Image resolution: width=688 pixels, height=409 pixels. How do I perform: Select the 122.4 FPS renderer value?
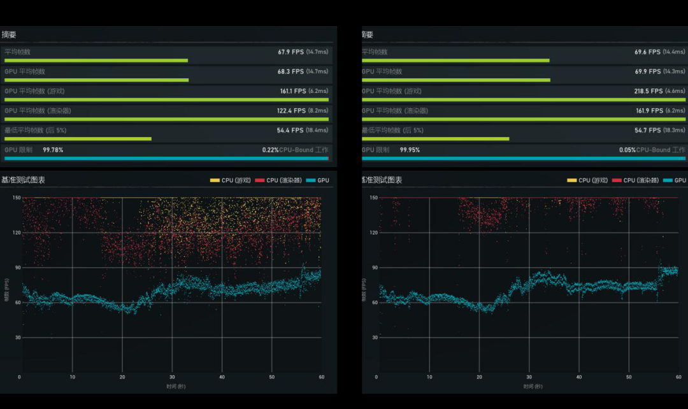291,111
